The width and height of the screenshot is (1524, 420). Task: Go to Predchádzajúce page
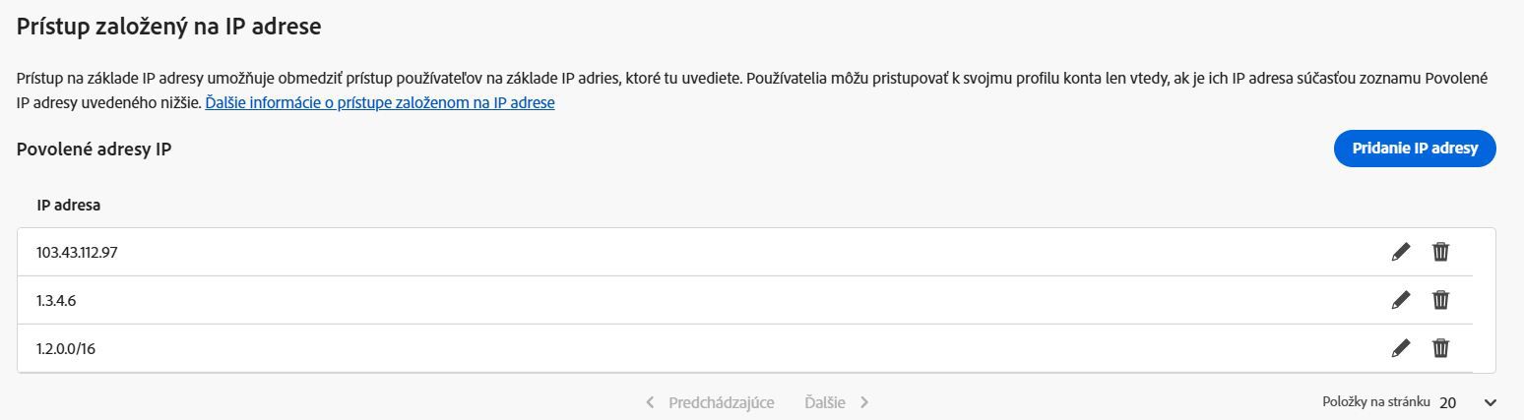coord(721,402)
